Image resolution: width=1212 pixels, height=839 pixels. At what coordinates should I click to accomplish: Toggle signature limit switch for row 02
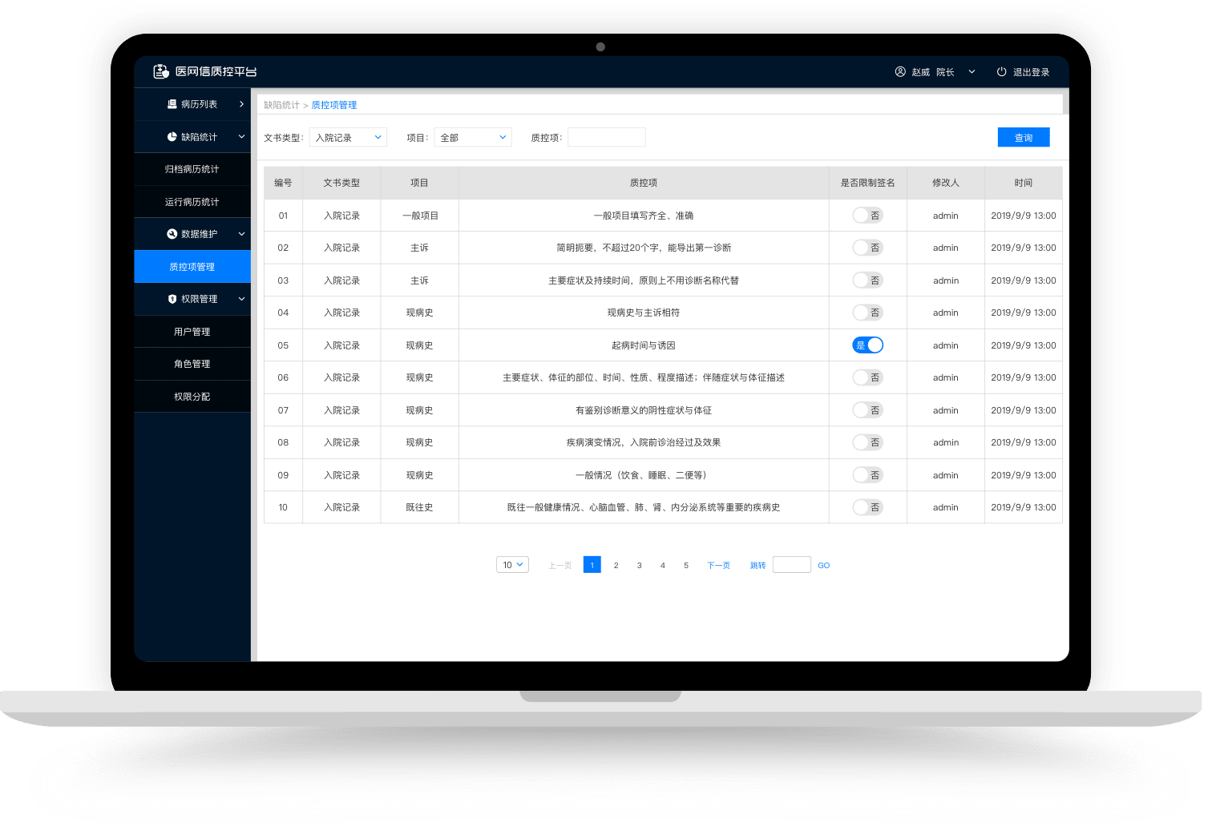pos(867,248)
